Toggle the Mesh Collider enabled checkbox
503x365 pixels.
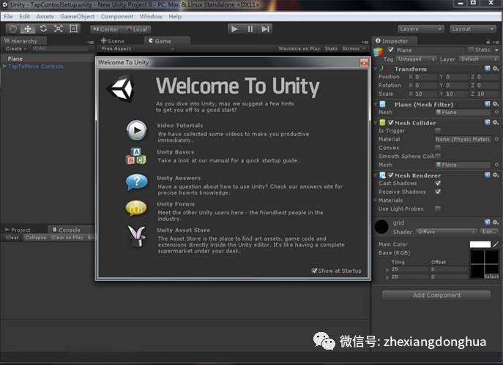pos(391,122)
